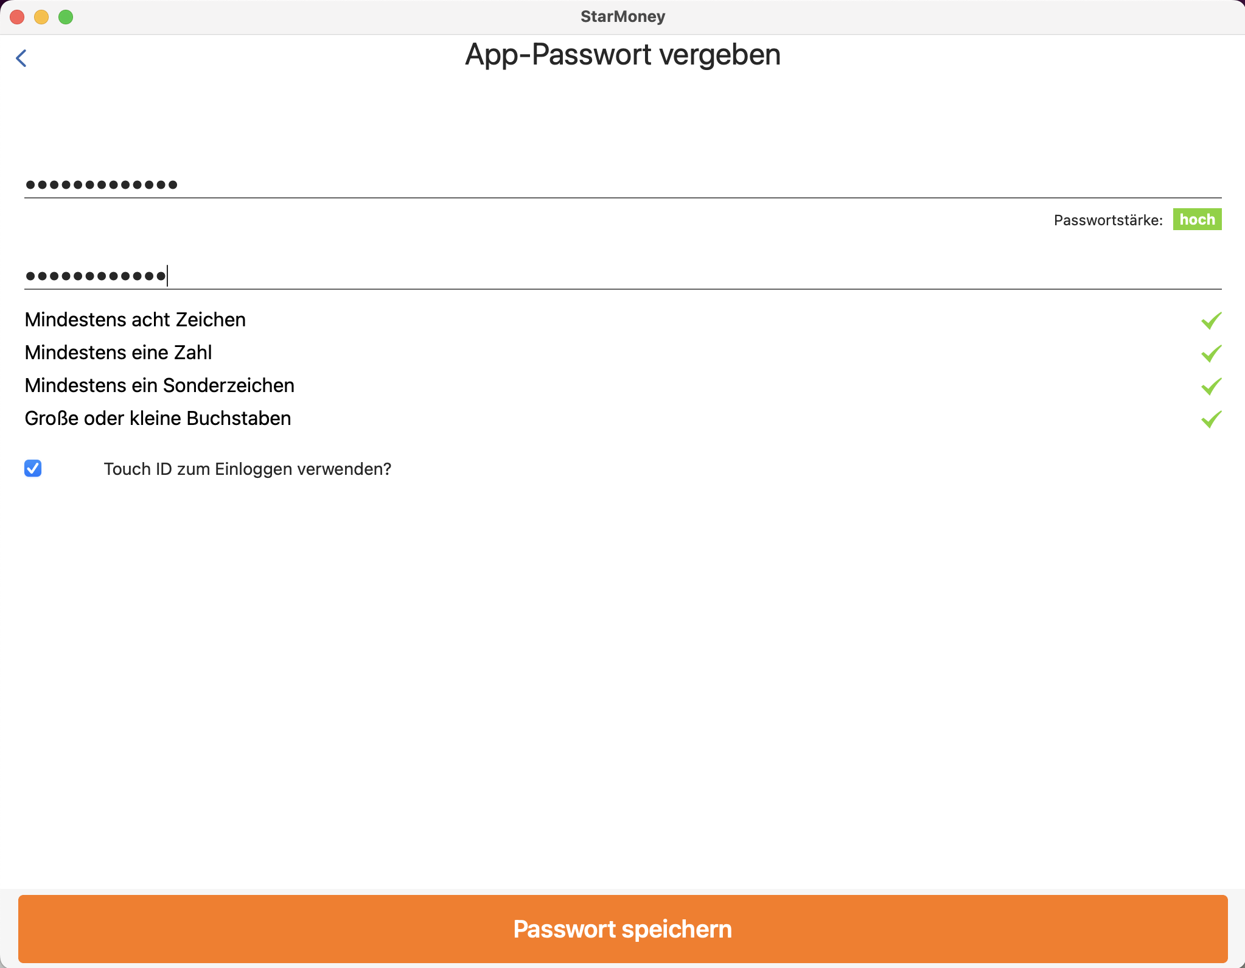Go back using the blue arrow
Image resolution: width=1245 pixels, height=968 pixels.
click(21, 58)
